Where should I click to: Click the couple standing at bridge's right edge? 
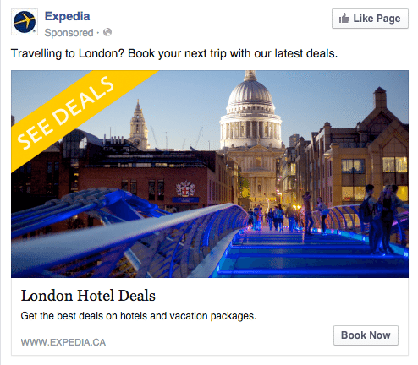(383, 219)
